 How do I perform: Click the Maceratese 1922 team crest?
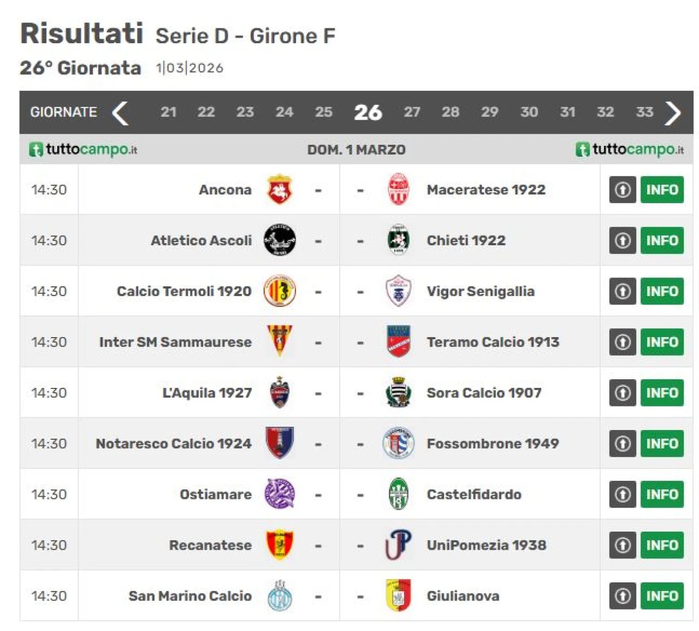tap(398, 190)
